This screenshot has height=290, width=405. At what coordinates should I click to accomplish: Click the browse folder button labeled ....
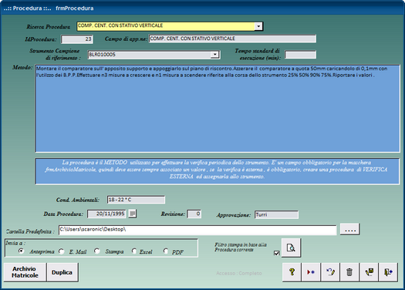point(350,229)
